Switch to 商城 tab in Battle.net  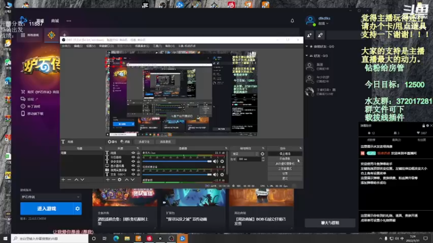point(55,21)
